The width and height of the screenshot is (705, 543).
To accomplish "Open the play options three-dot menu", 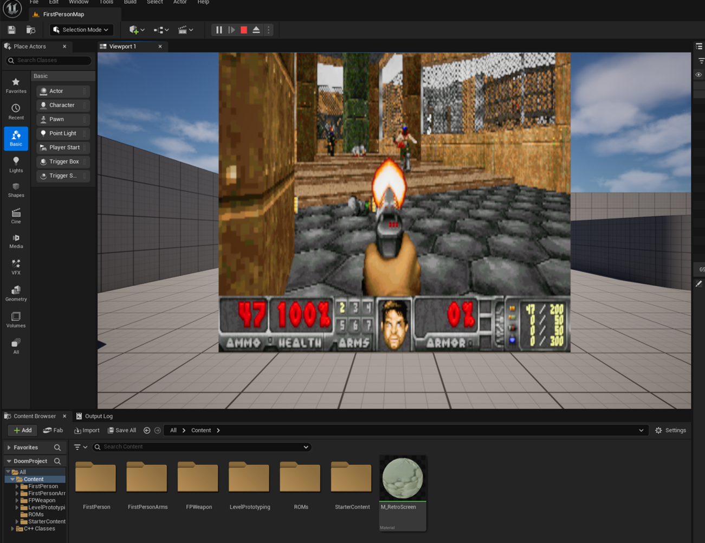I will 268,30.
